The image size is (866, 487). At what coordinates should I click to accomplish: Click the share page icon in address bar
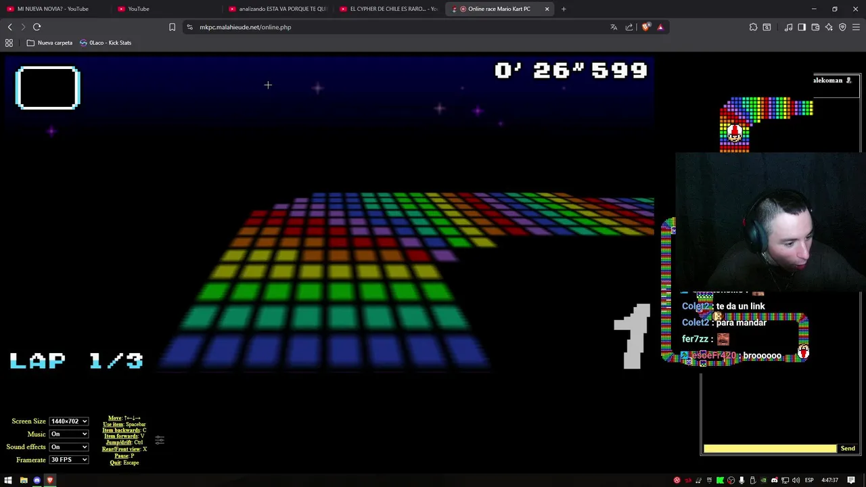(629, 27)
